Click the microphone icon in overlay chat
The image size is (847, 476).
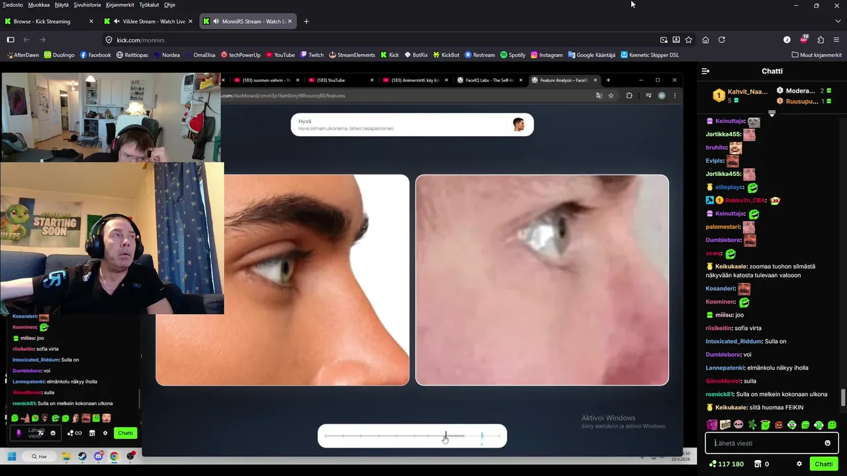pyautogui.click(x=19, y=433)
